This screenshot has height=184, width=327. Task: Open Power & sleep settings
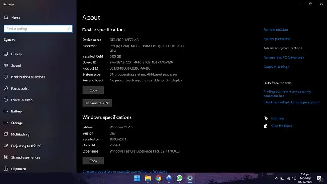point(22,100)
